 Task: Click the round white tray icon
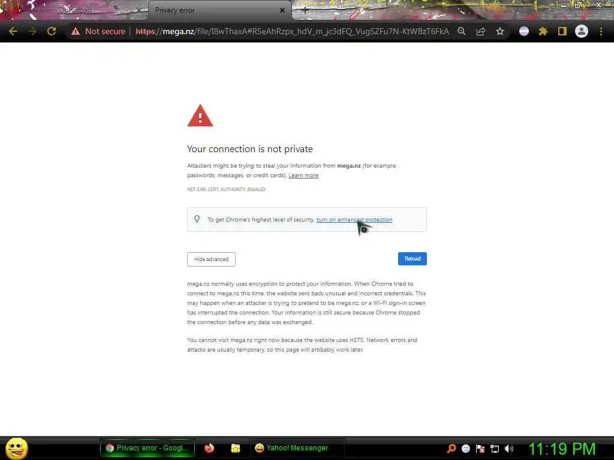point(465,449)
